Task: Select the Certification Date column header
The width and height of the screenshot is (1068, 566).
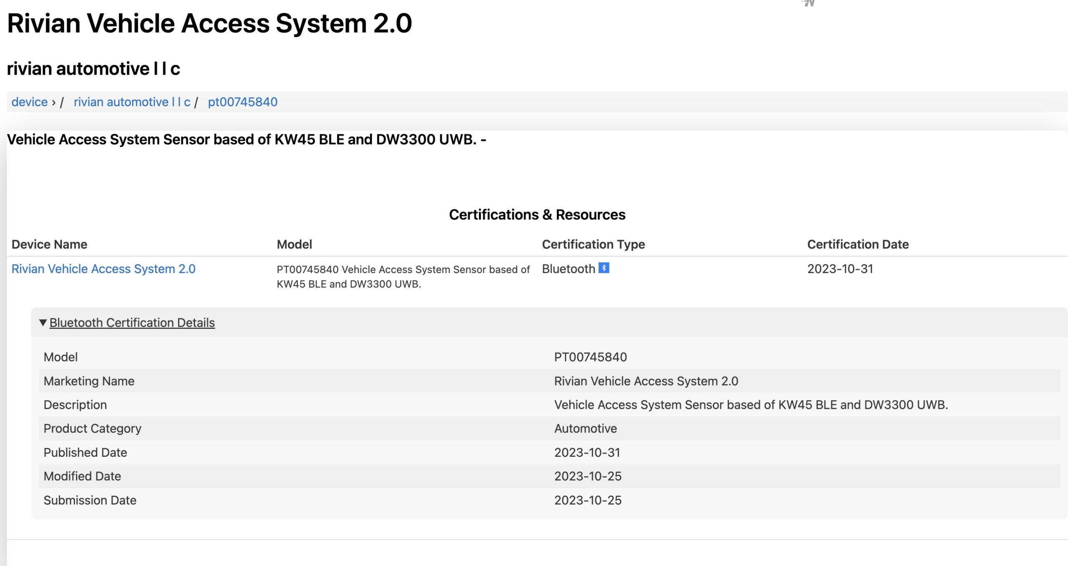Action: pyautogui.click(x=857, y=244)
